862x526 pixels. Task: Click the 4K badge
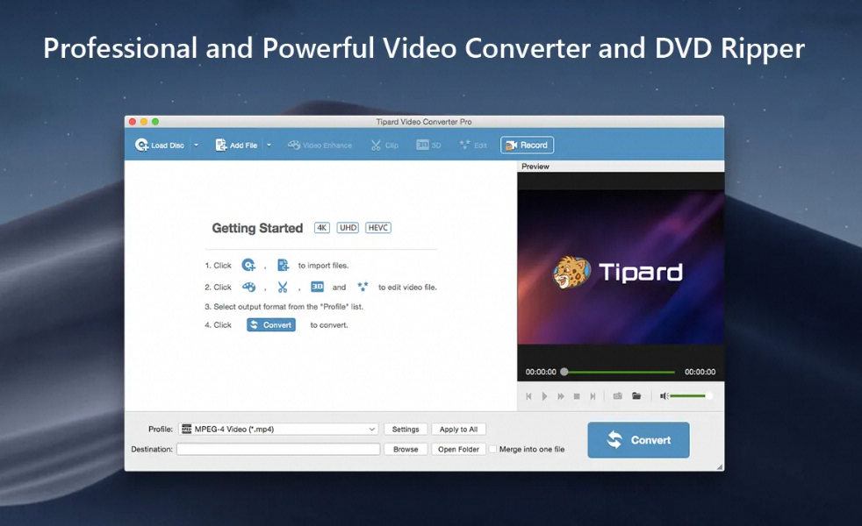321,228
